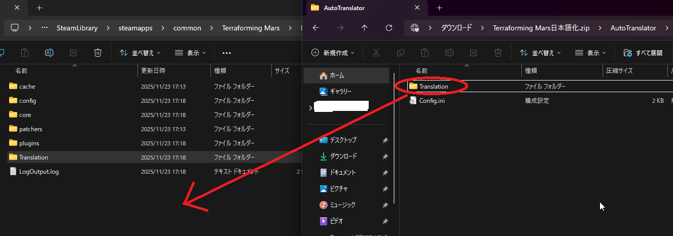Select the plugins folder

[x=28, y=143]
